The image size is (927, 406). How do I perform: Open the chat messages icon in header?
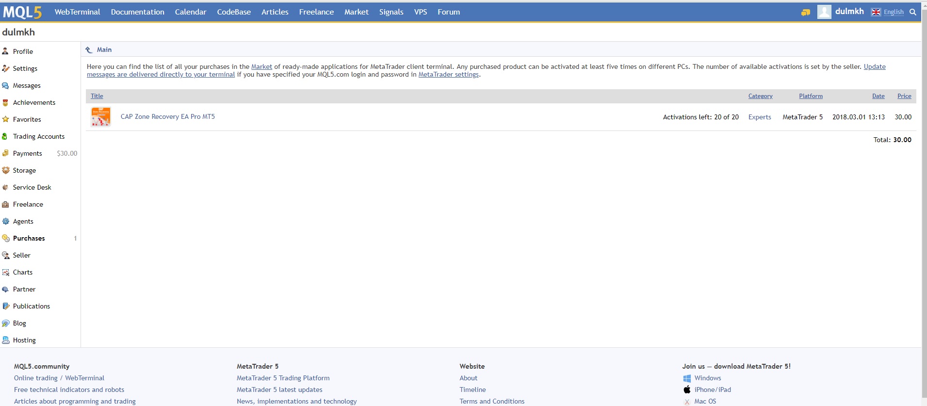806,13
